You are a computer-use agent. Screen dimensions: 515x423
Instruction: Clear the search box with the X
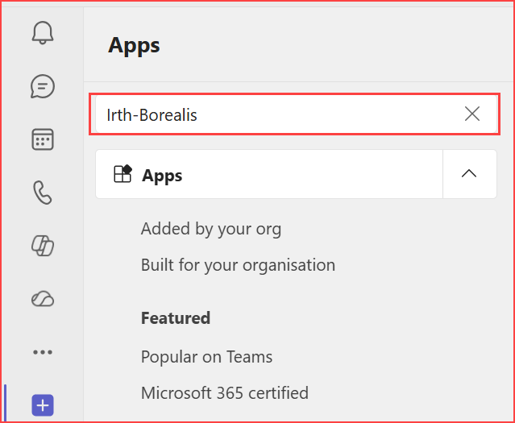(x=472, y=114)
